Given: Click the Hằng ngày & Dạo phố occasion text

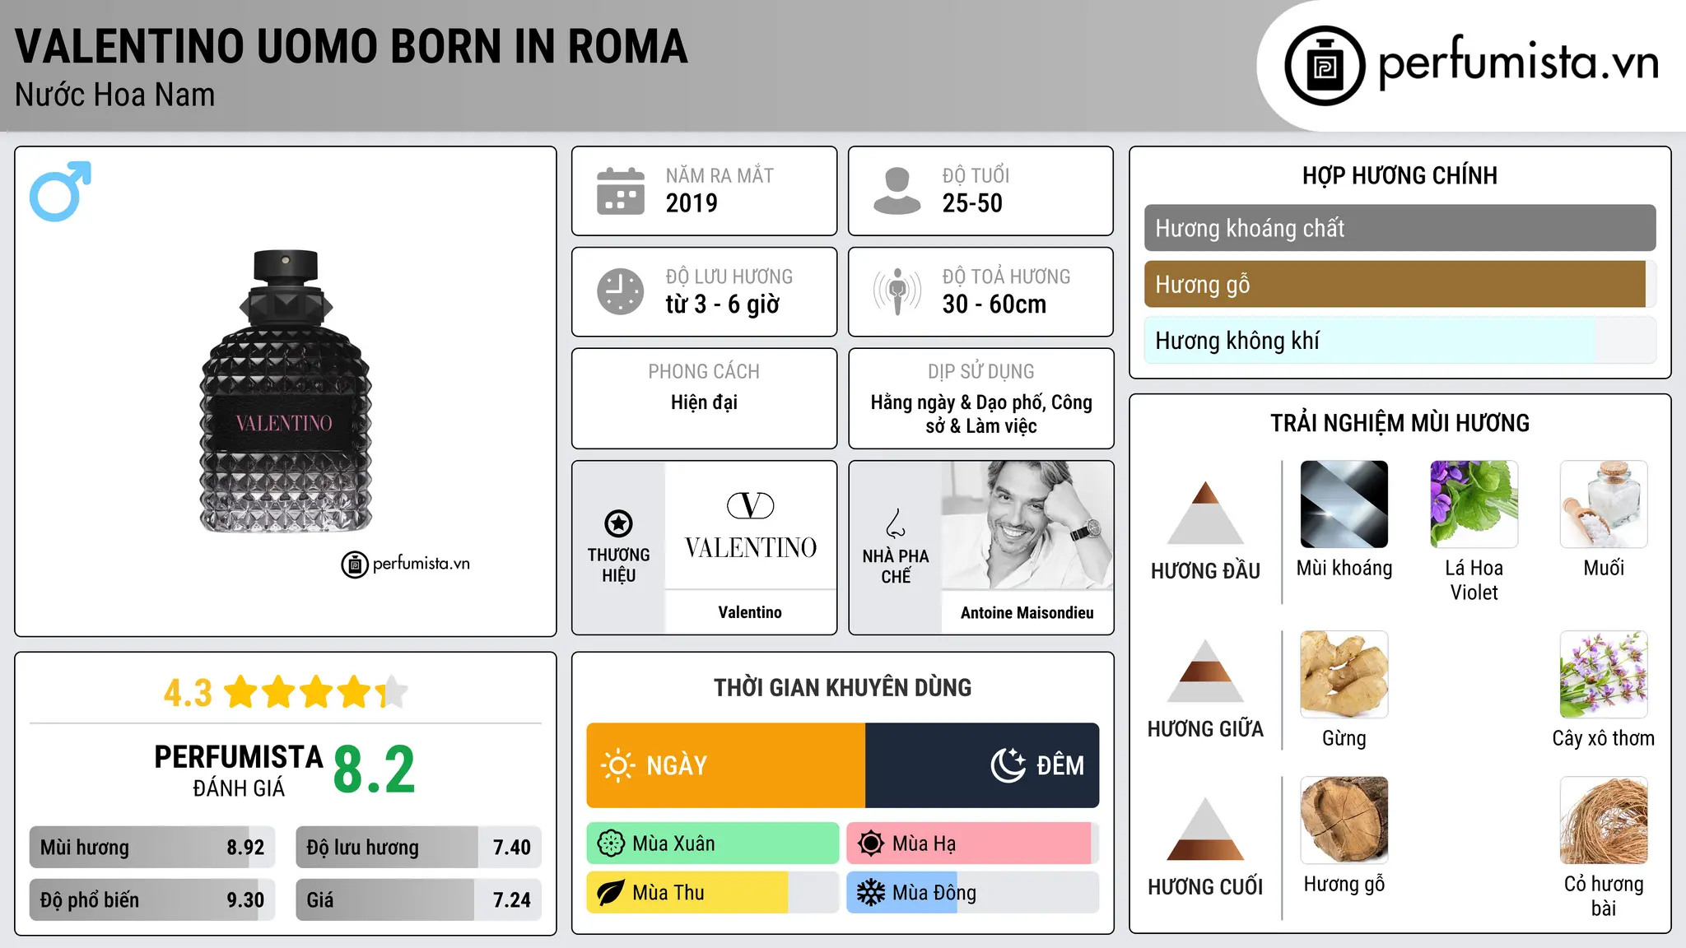Looking at the screenshot, I should coord(981,414).
